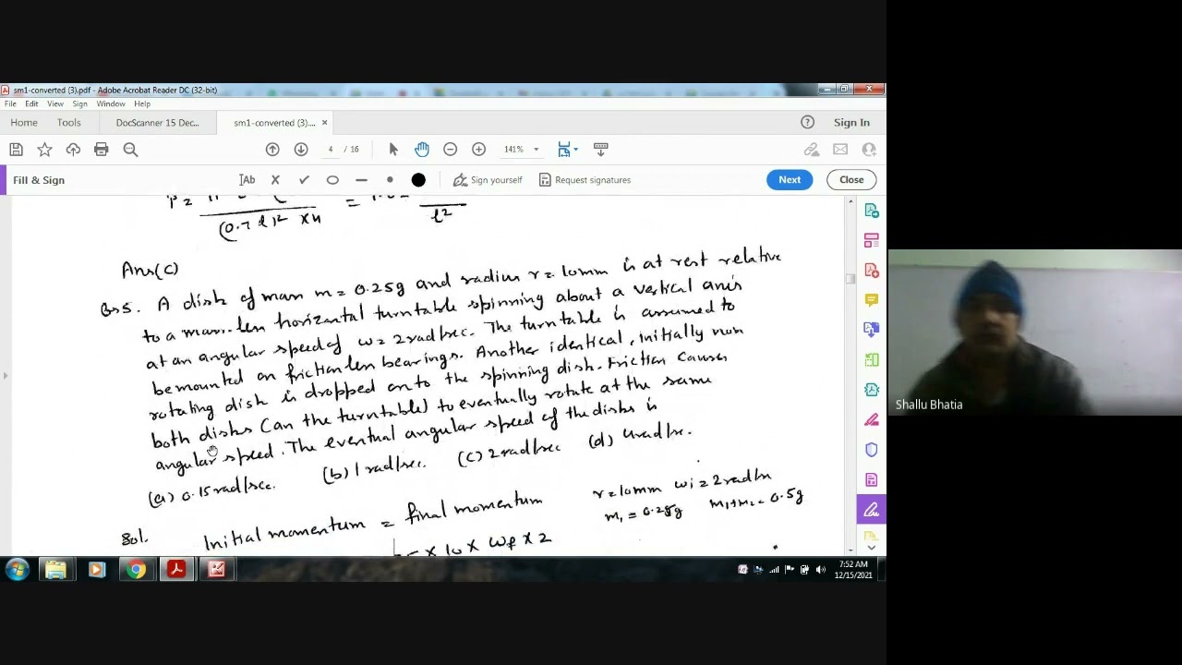Image resolution: width=1182 pixels, height=665 pixels.
Task: Open the File menu
Action: 10,104
